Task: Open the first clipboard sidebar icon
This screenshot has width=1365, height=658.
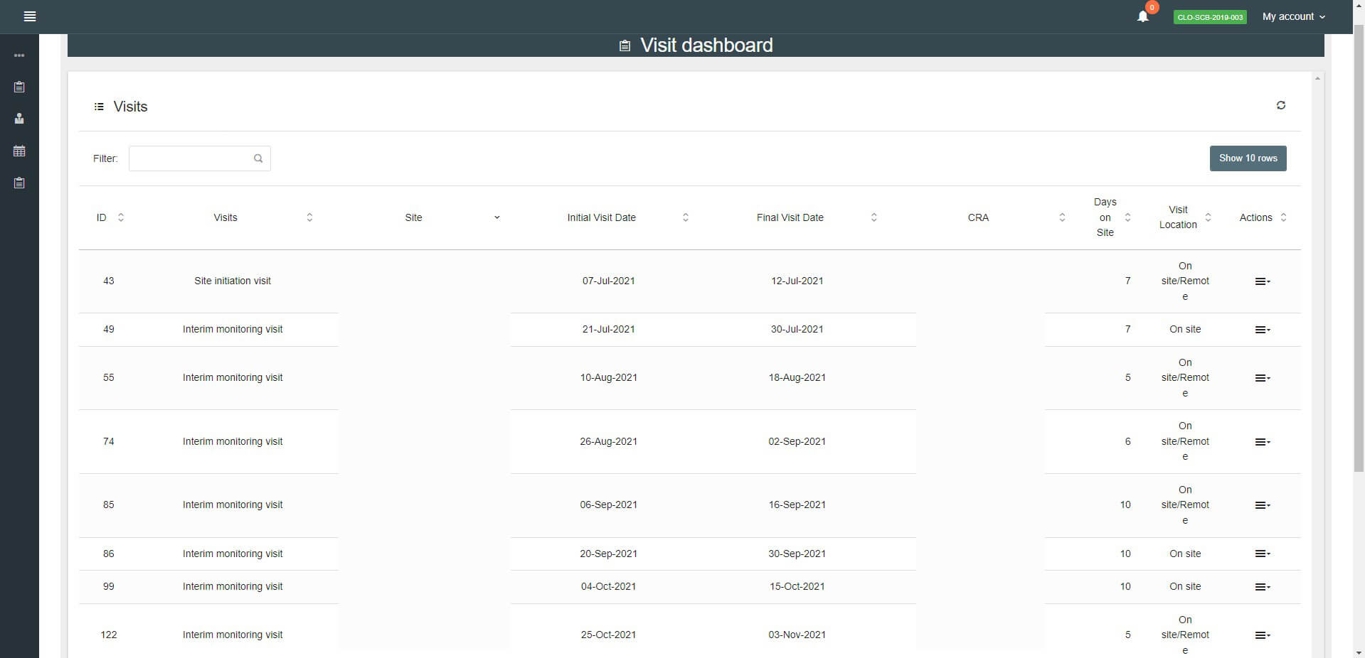Action: point(19,87)
